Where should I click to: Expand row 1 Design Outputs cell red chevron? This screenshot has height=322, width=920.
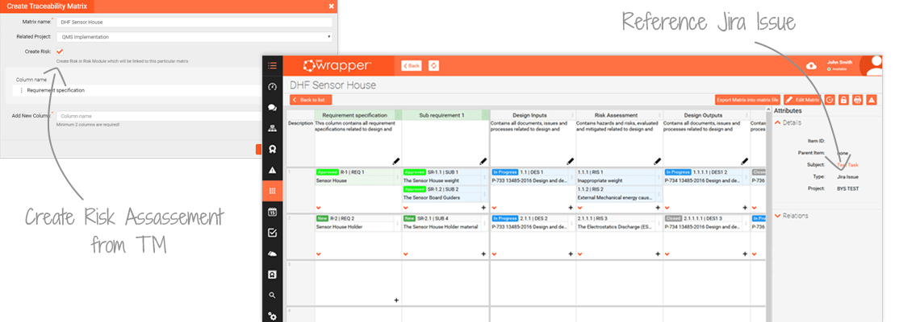[x=667, y=208]
